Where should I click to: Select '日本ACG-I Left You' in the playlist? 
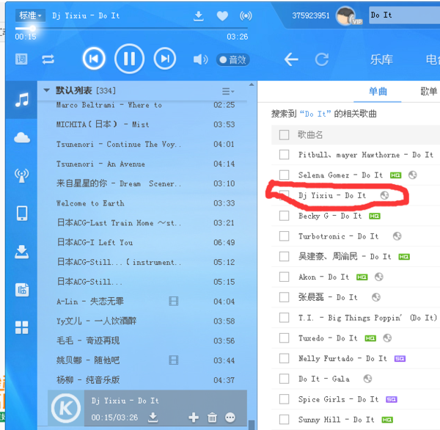(x=95, y=242)
